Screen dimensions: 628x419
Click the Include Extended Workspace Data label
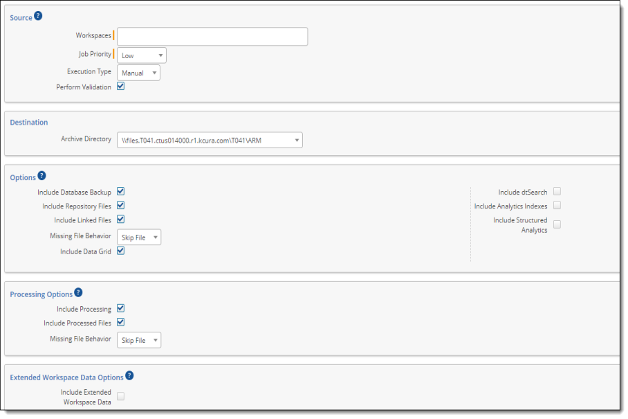pyautogui.click(x=86, y=397)
